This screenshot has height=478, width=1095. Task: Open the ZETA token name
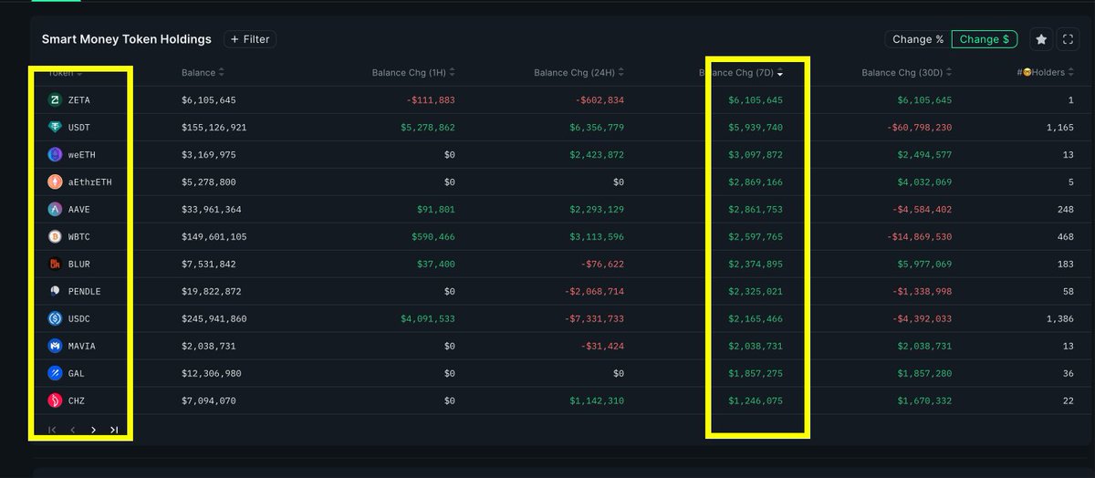click(79, 100)
